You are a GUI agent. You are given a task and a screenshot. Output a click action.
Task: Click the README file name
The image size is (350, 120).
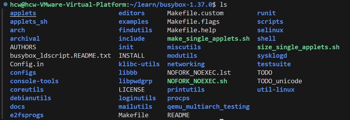point(178,115)
